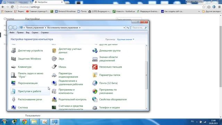The image size is (222, 125).
Task: Open Новости - football.ua bookmark
Action: (124, 11)
